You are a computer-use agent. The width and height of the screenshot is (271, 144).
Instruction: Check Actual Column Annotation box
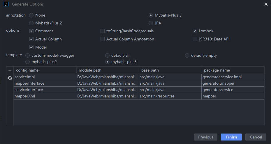(x=103, y=39)
